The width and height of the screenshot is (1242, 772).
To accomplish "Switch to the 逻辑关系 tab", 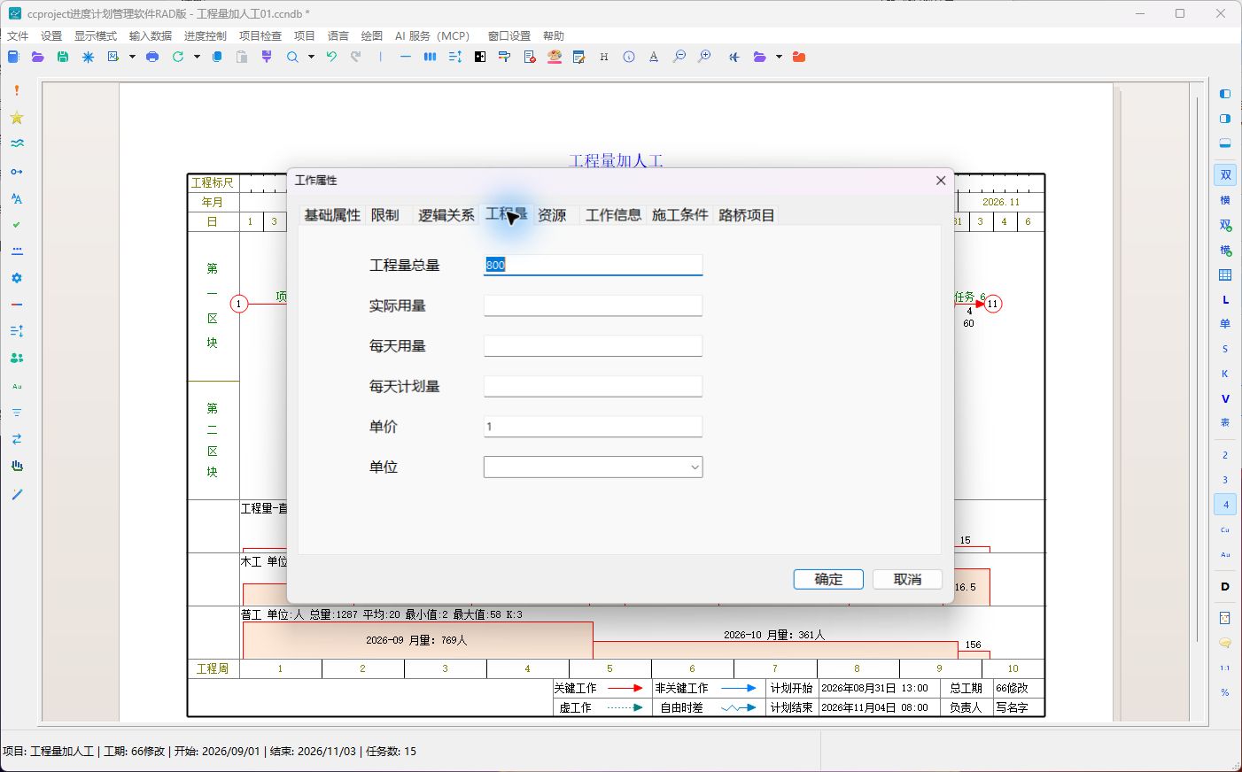I will point(446,215).
